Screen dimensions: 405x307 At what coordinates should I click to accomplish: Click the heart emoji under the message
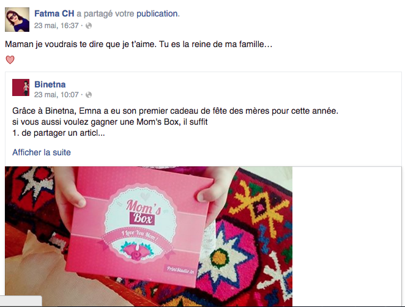tap(10, 60)
